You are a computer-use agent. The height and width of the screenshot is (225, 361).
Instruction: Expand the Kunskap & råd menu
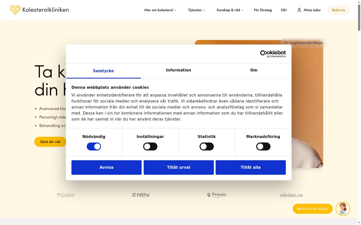coord(230,10)
